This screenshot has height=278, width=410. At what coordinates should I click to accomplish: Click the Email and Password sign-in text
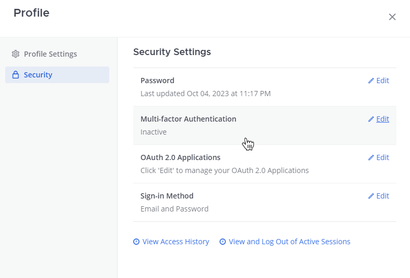click(174, 209)
